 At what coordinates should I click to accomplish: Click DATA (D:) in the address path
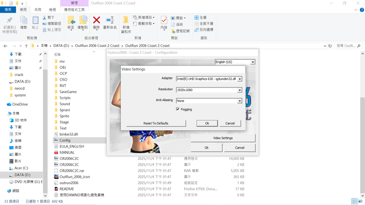pyautogui.click(x=61, y=46)
